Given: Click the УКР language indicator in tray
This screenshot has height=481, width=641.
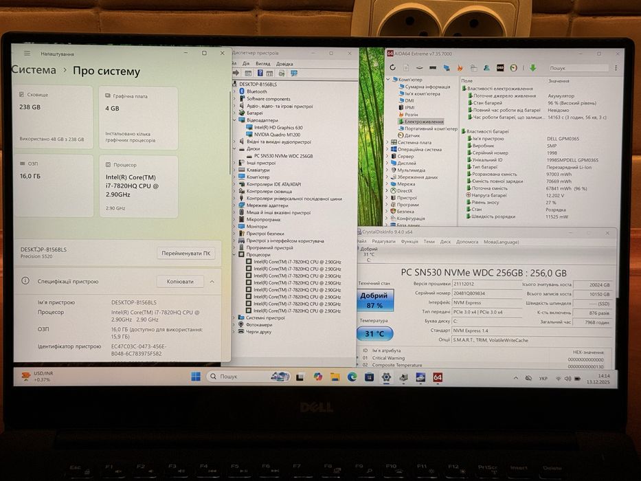Looking at the screenshot, I should [x=543, y=379].
